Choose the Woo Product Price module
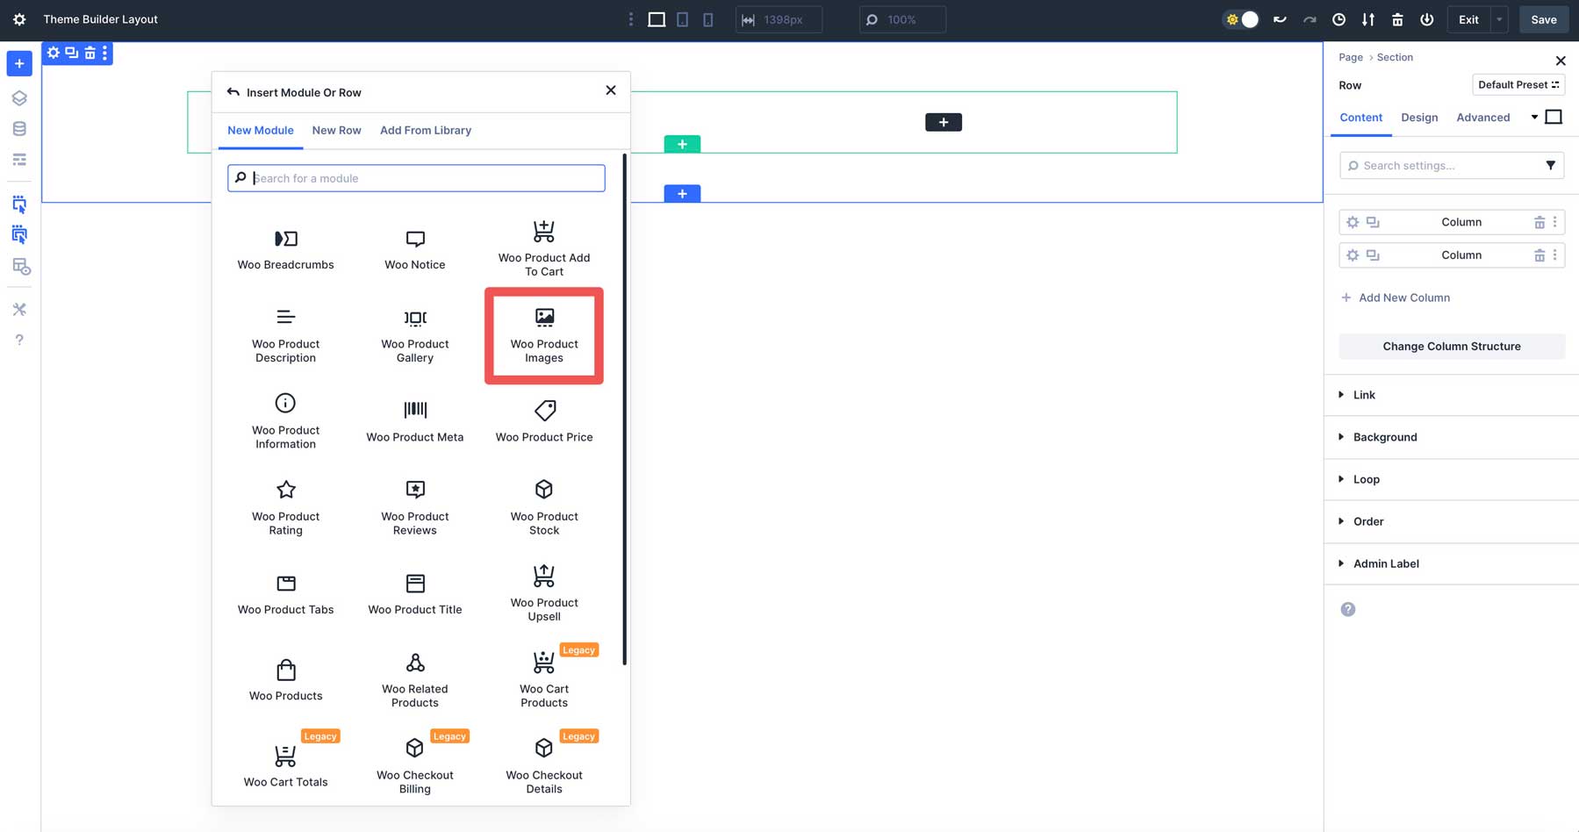This screenshot has height=832, width=1579. tap(544, 419)
